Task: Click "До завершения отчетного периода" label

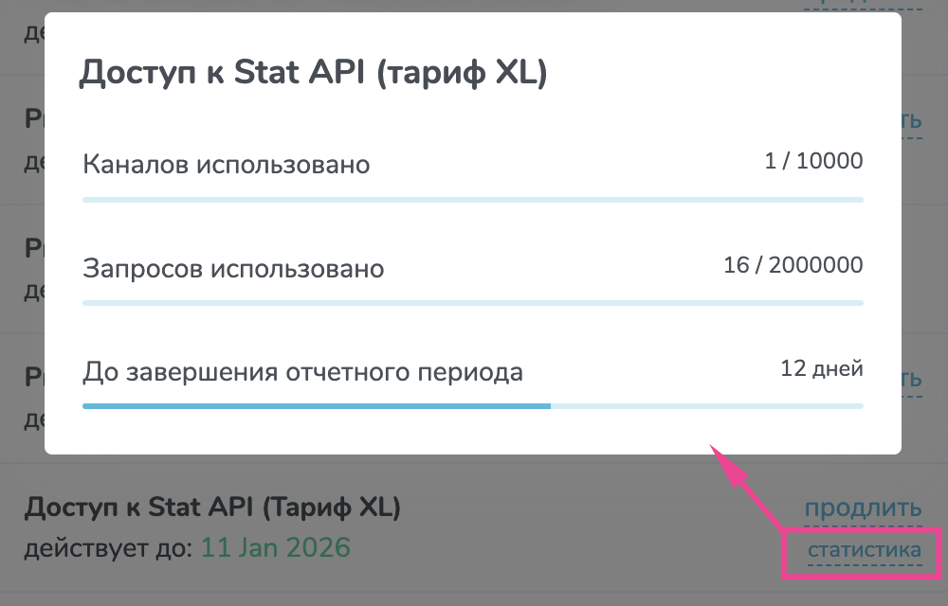Action: click(303, 372)
